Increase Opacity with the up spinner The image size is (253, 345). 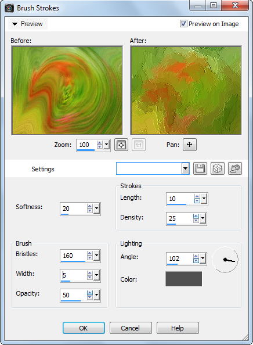(x=90, y=293)
